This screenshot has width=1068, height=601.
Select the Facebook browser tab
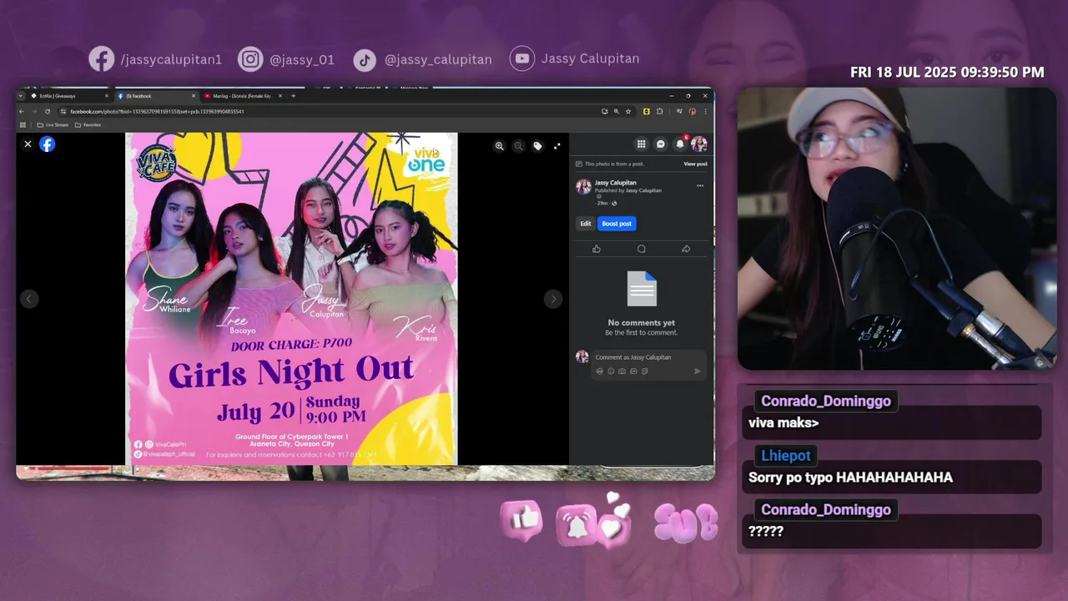[155, 96]
